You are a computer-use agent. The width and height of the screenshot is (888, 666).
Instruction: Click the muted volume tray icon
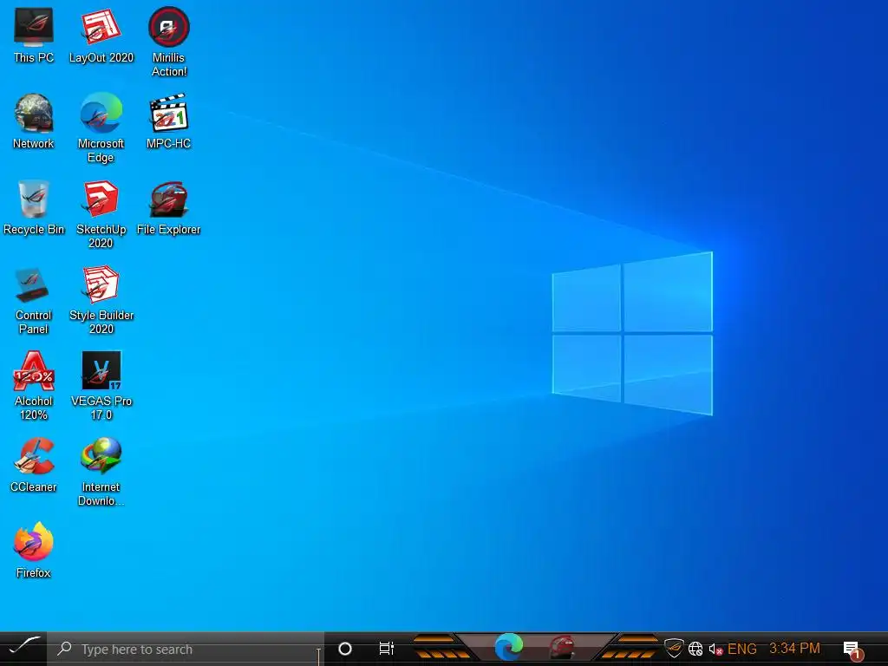715,649
